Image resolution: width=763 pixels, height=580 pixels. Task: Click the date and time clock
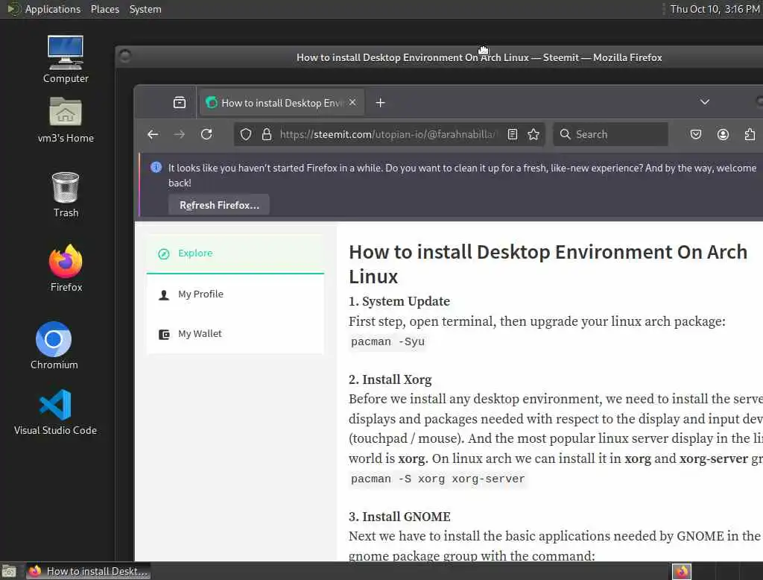pyautogui.click(x=715, y=9)
